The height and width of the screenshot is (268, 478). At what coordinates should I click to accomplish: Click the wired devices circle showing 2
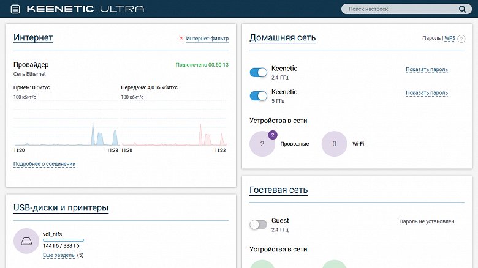point(262,144)
